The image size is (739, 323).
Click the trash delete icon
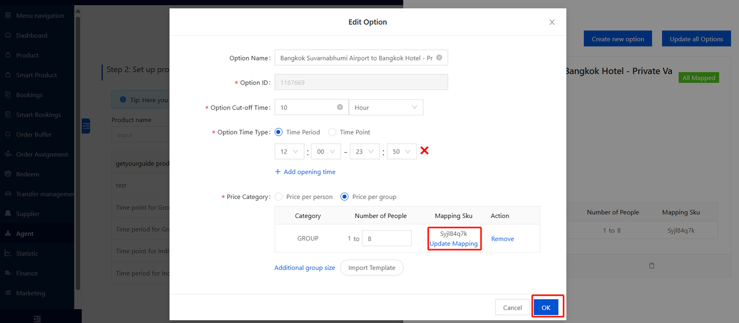point(652,265)
